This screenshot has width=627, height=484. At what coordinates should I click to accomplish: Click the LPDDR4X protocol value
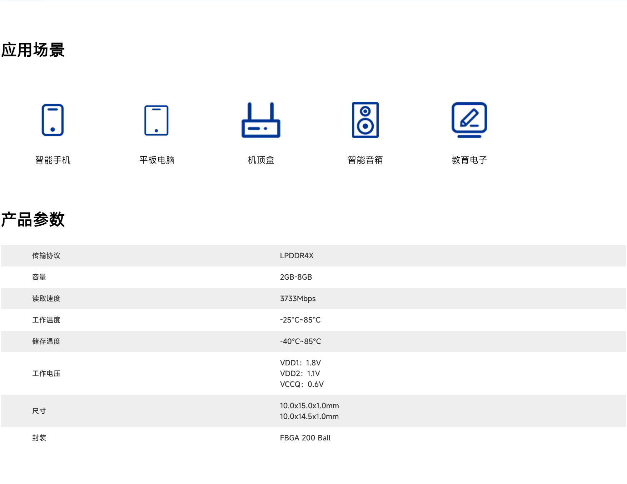coord(297,256)
